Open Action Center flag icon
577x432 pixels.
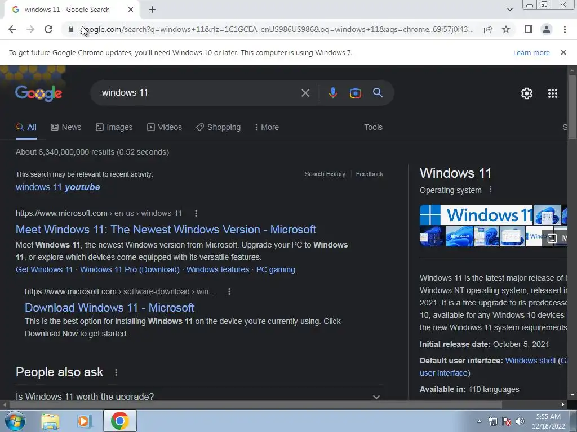coord(507,421)
